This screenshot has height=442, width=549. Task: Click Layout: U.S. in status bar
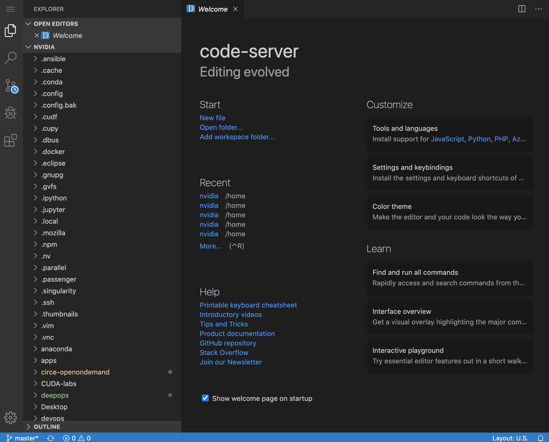pyautogui.click(x=510, y=438)
